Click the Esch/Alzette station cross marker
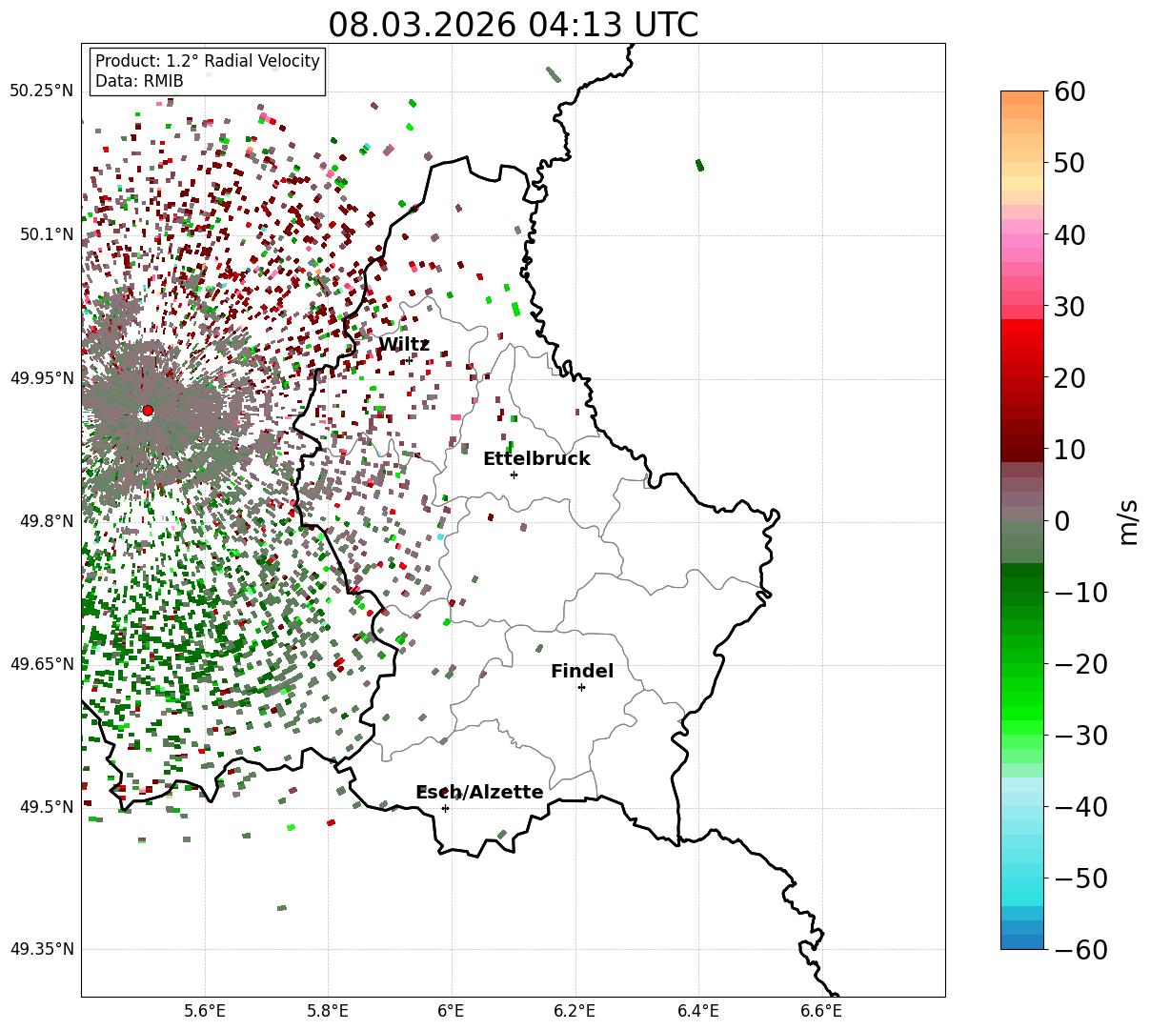 click(445, 808)
